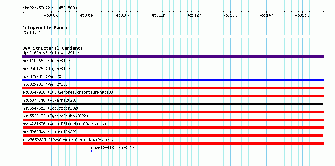Image resolution: width=335 pixels, height=166 pixels.
Task: Open the nsv829281 (Park2010) label
Action: pos(45,76)
